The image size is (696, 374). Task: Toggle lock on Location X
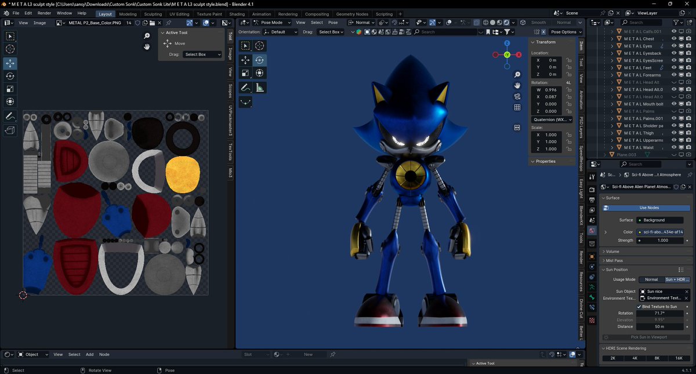pos(569,60)
